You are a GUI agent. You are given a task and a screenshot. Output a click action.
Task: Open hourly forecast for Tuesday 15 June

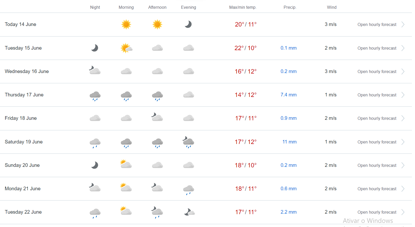click(377, 48)
